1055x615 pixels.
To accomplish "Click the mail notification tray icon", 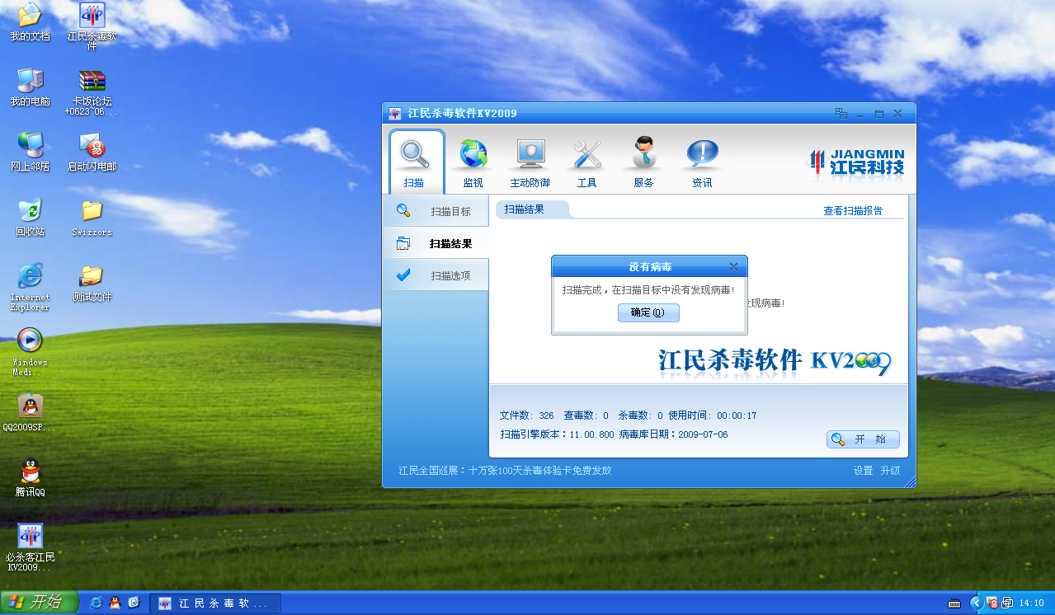I will (992, 603).
